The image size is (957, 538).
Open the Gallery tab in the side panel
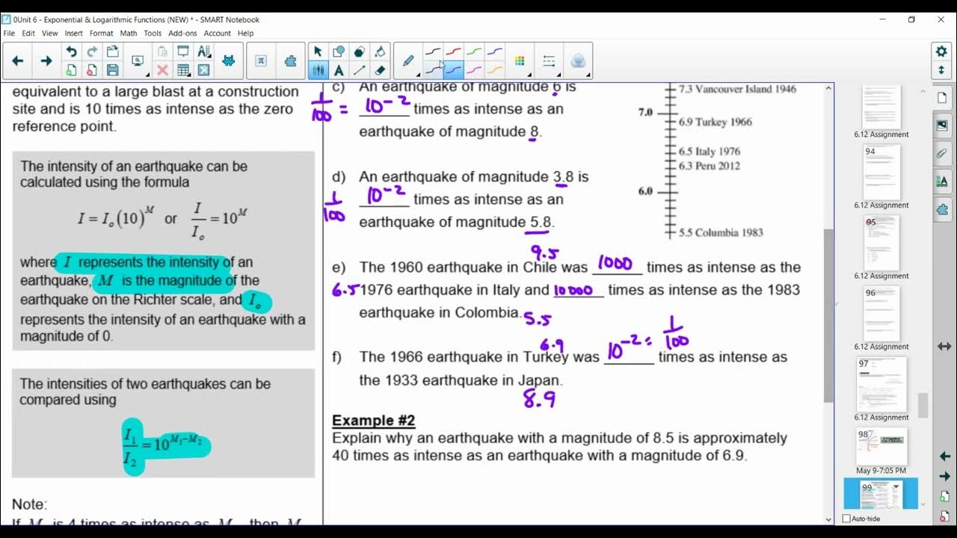pyautogui.click(x=942, y=125)
